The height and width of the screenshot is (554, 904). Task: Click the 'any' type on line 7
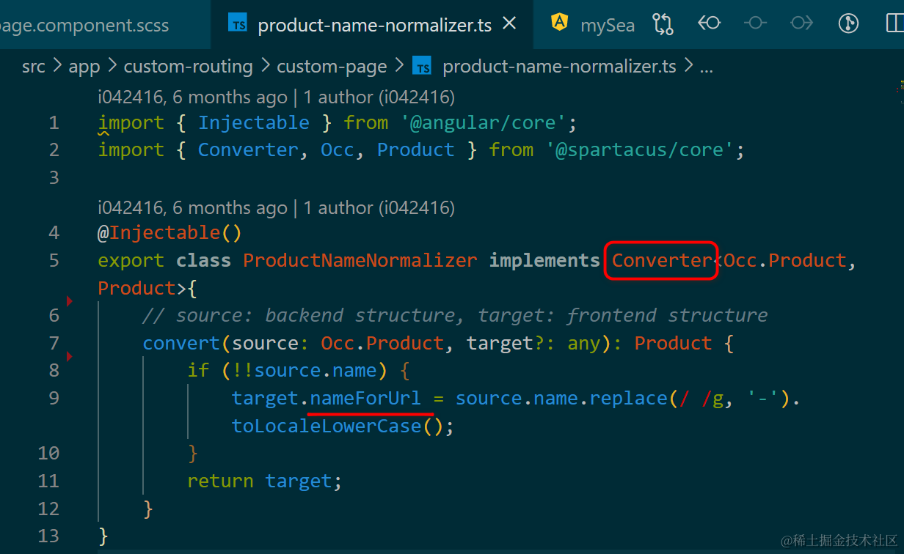(584, 343)
